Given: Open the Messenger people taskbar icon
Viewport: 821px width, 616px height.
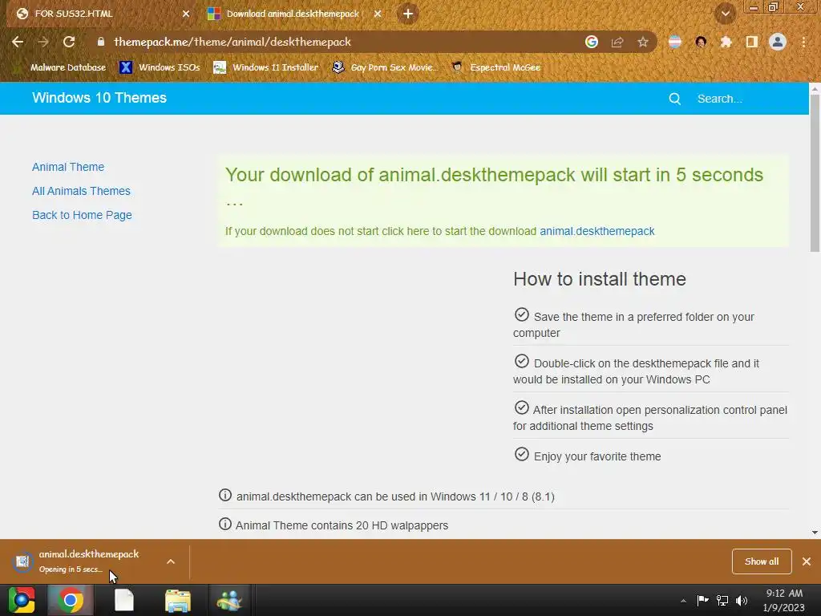Looking at the screenshot, I should 229,600.
